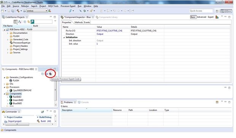Click the New file toolbar icon
The height and width of the screenshot is (138, 236).
coord(2,11)
